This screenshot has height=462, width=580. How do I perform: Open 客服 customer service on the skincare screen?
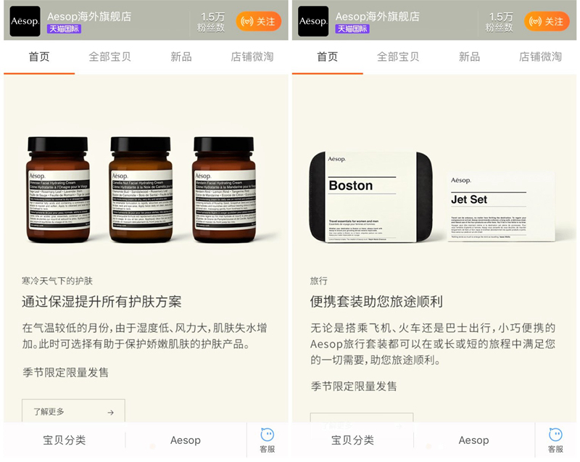(x=267, y=440)
